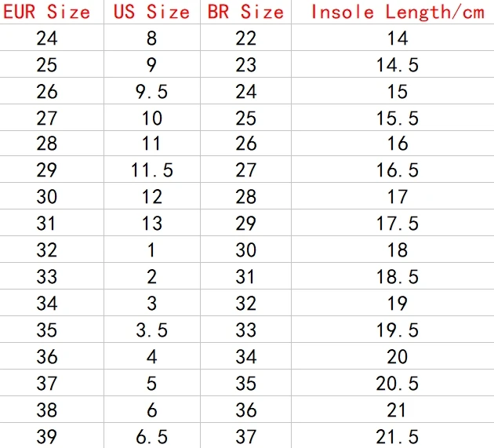
Task: Select EUR size 27 cell
Action: tap(47, 118)
